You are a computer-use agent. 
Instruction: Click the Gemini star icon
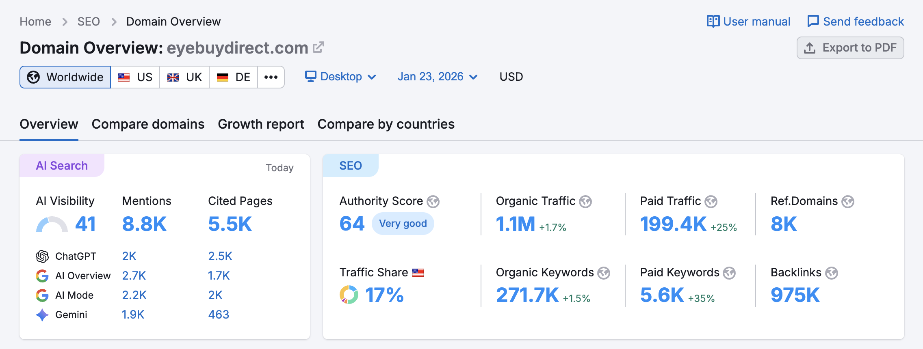coord(42,315)
